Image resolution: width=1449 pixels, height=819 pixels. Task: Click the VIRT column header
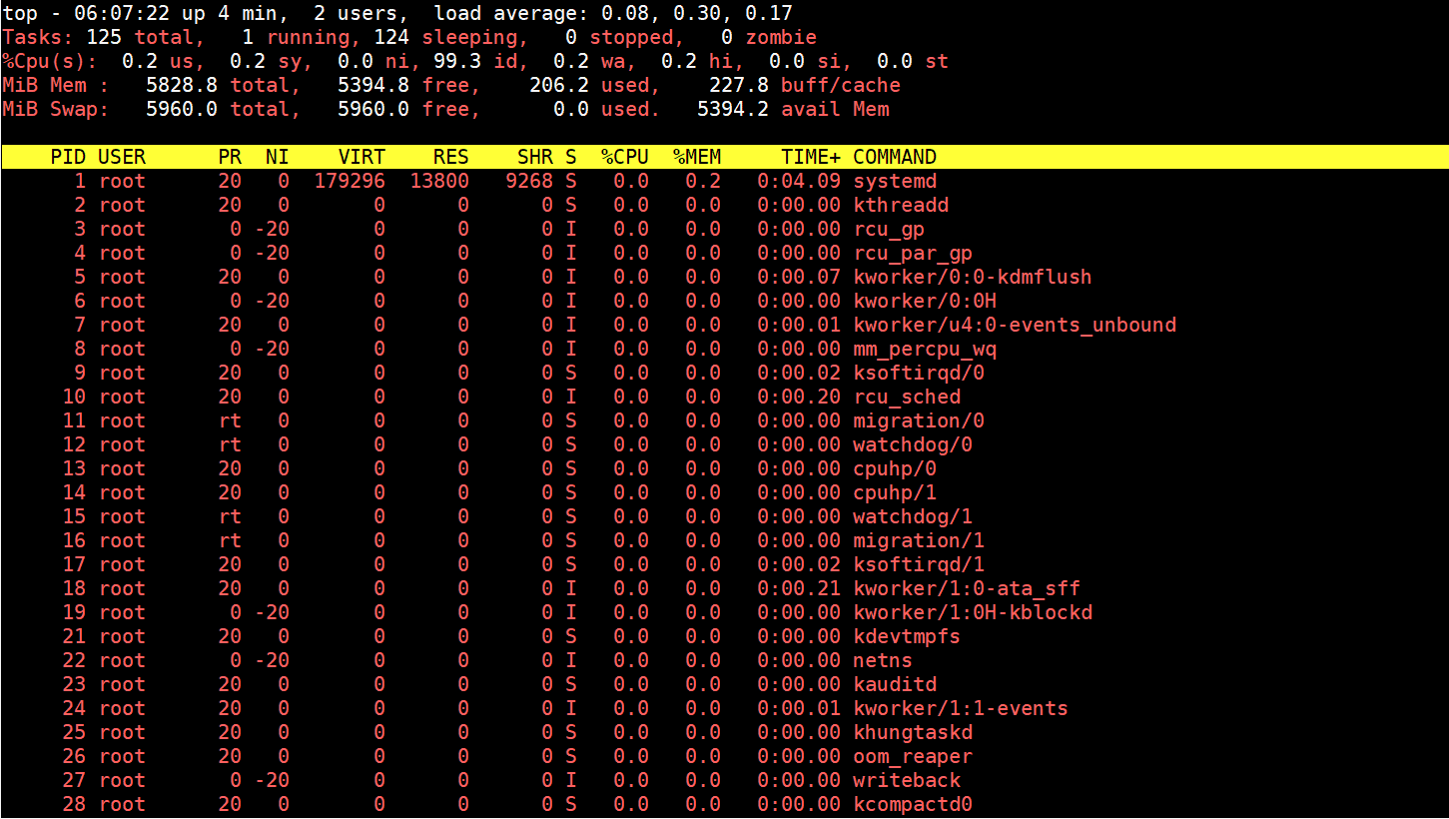click(x=362, y=157)
